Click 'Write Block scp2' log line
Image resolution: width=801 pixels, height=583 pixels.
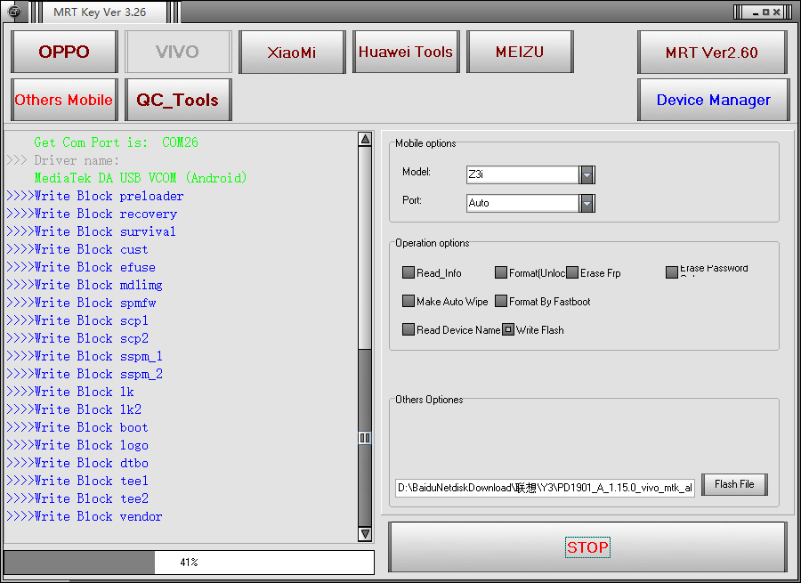[x=77, y=339]
